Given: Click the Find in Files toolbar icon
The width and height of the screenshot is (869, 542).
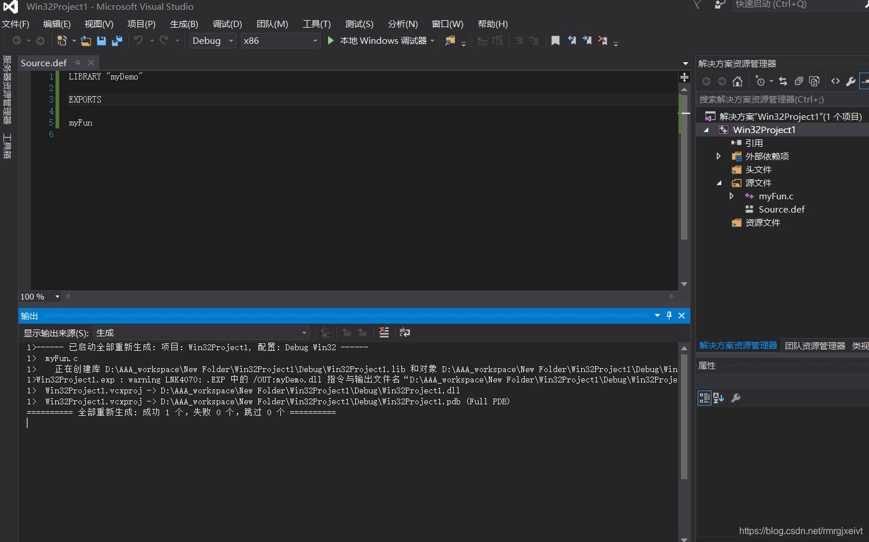Looking at the screenshot, I should point(450,40).
